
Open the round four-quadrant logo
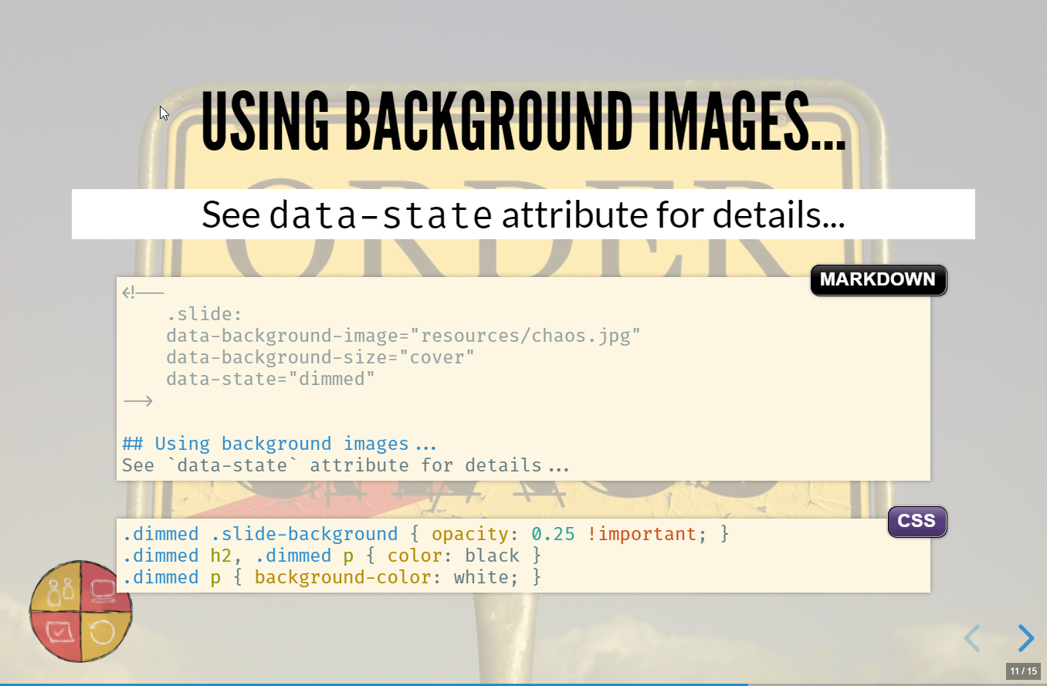coord(81,611)
